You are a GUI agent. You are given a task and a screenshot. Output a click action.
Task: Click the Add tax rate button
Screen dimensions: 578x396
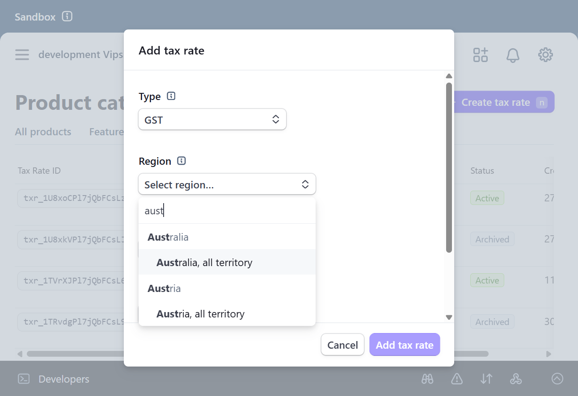pyautogui.click(x=405, y=345)
